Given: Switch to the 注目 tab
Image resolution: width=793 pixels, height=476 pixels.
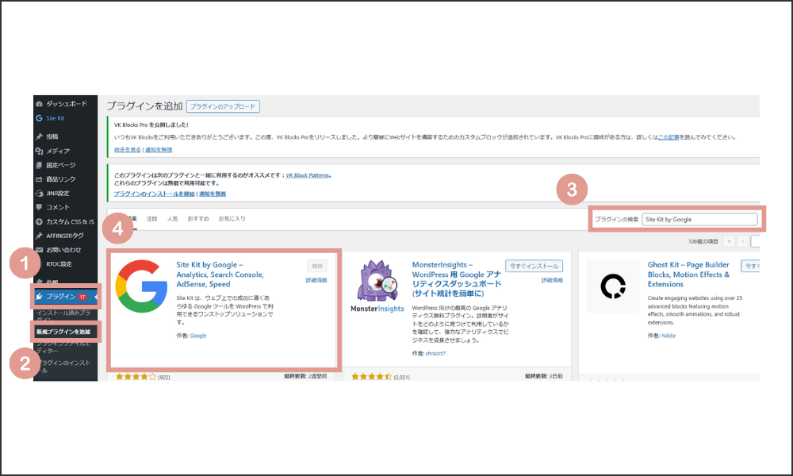Looking at the screenshot, I should coord(151,218).
